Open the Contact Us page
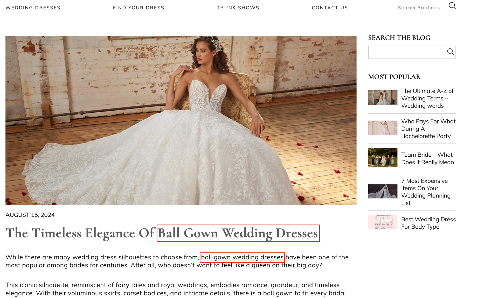Screen dimensions: 498x298 pyautogui.click(x=330, y=8)
